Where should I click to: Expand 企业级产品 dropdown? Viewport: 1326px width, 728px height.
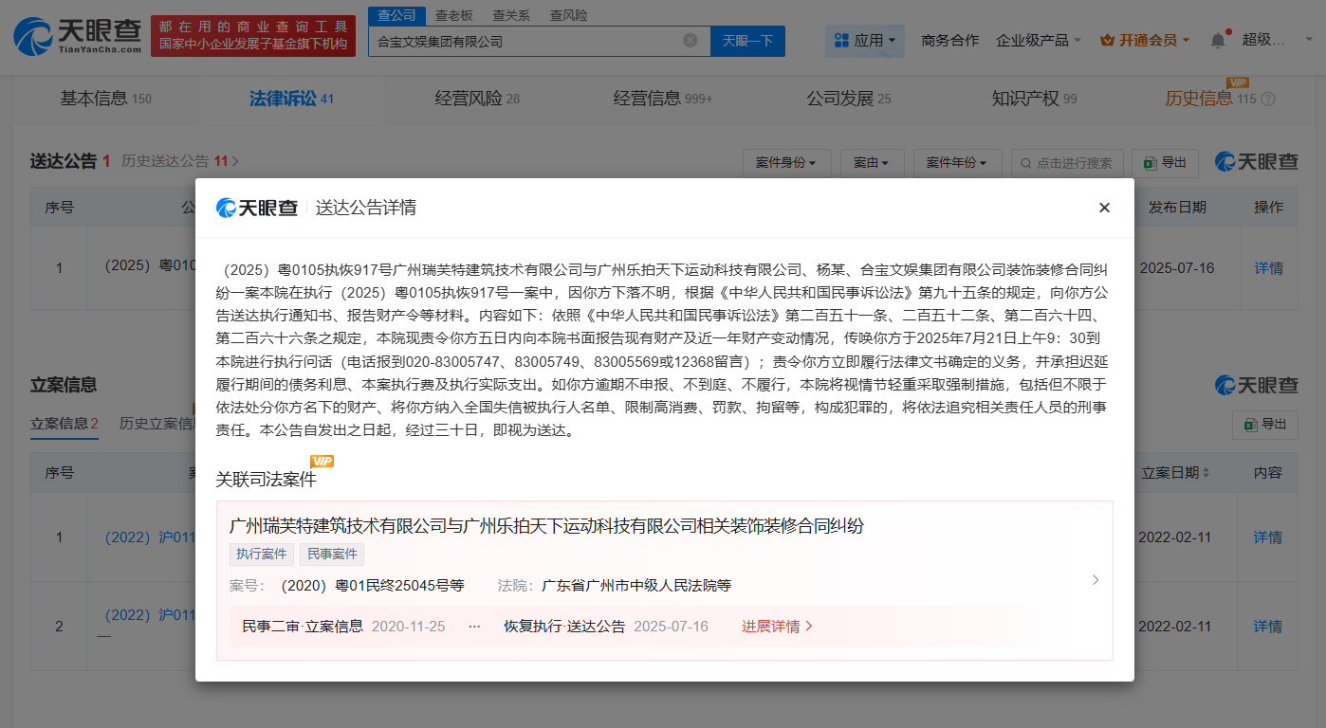coord(1039,41)
